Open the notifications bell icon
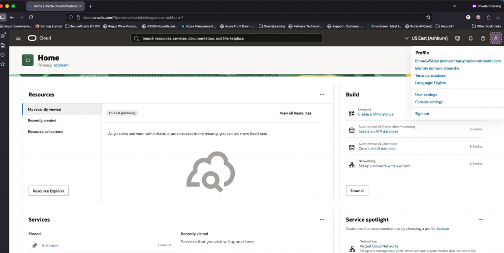Image resolution: width=504 pixels, height=253 pixels. pyautogui.click(x=471, y=38)
